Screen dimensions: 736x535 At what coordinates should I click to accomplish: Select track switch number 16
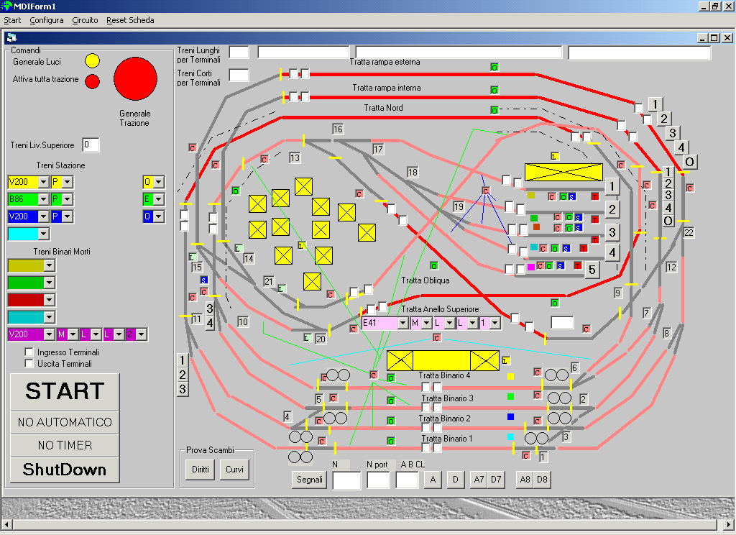coord(338,129)
